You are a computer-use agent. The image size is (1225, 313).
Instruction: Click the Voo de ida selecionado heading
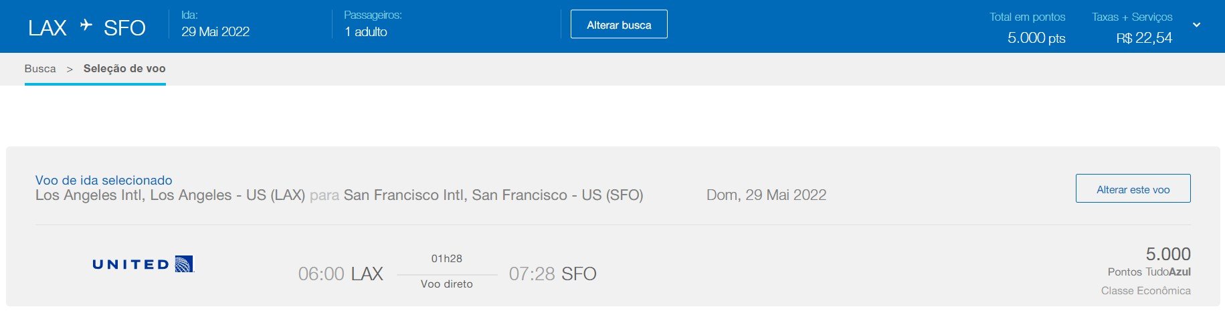tap(104, 180)
